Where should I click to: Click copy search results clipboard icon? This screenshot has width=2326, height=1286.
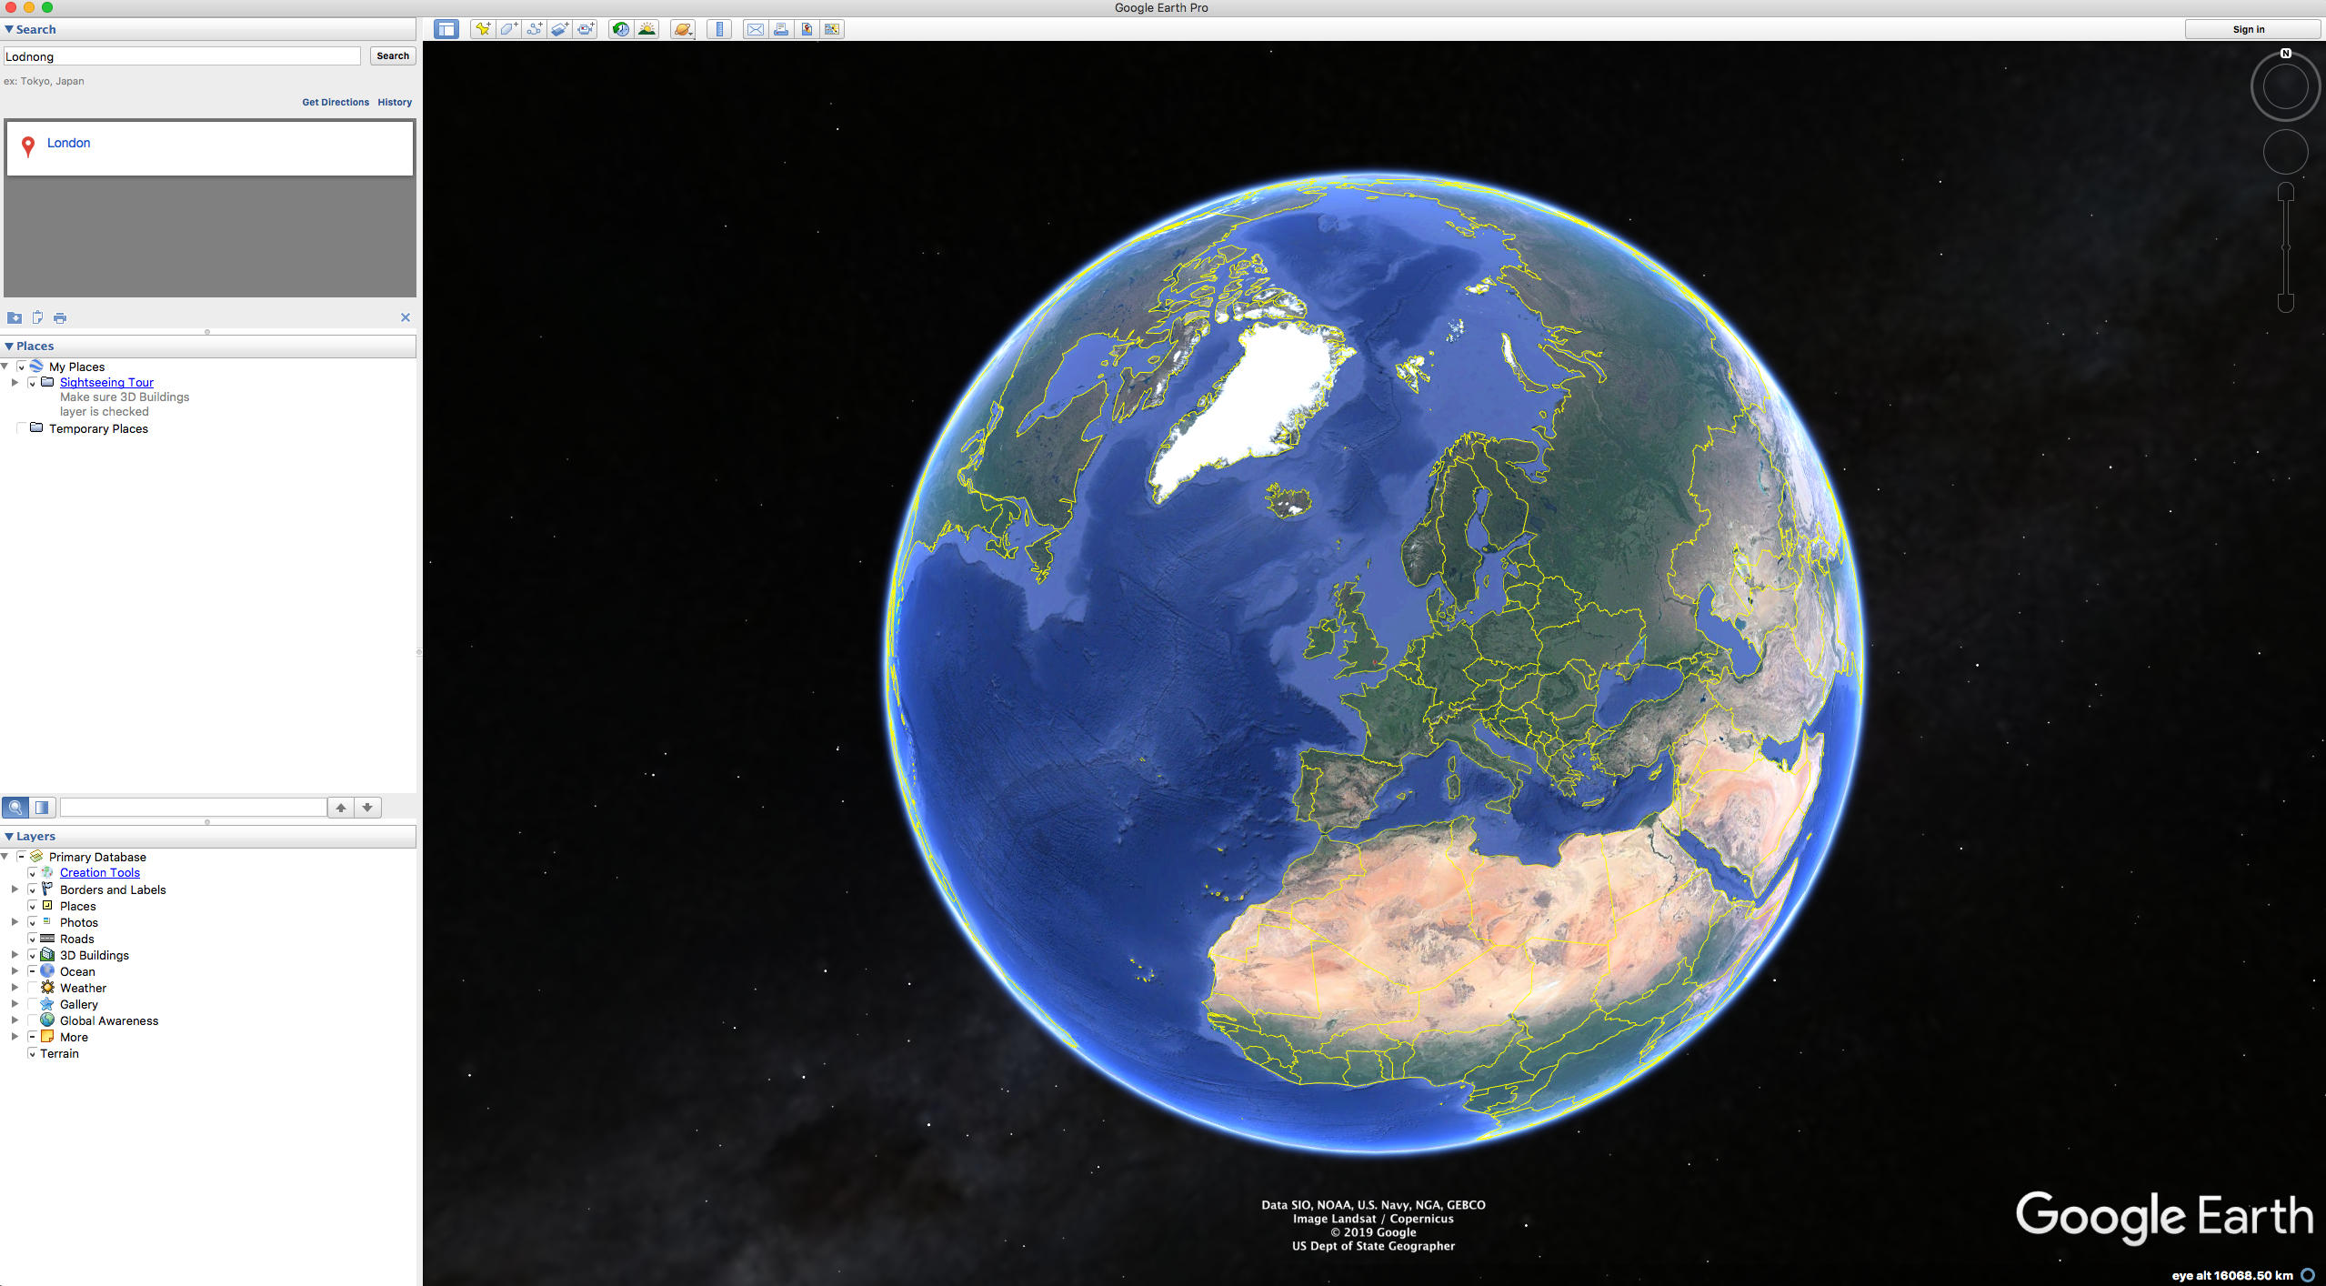coord(37,317)
